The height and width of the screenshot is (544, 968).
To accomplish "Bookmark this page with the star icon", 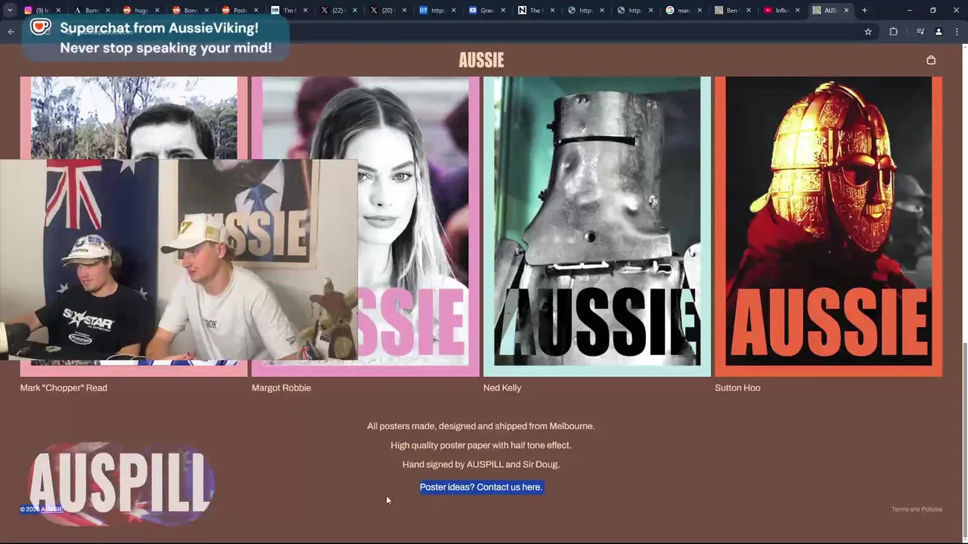I will coord(868,32).
